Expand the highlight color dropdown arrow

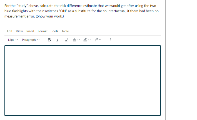coord(89,40)
